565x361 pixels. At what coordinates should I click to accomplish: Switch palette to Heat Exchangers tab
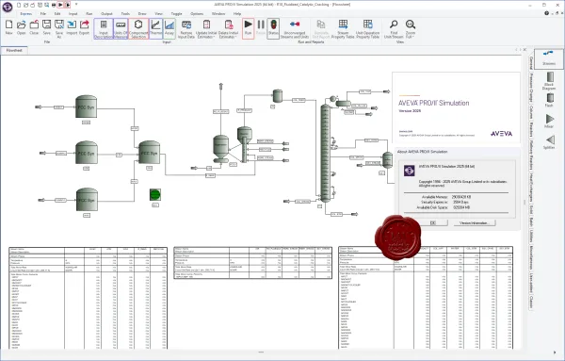click(x=531, y=188)
